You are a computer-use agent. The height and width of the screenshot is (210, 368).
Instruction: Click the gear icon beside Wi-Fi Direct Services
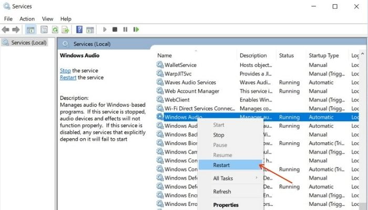coord(160,108)
